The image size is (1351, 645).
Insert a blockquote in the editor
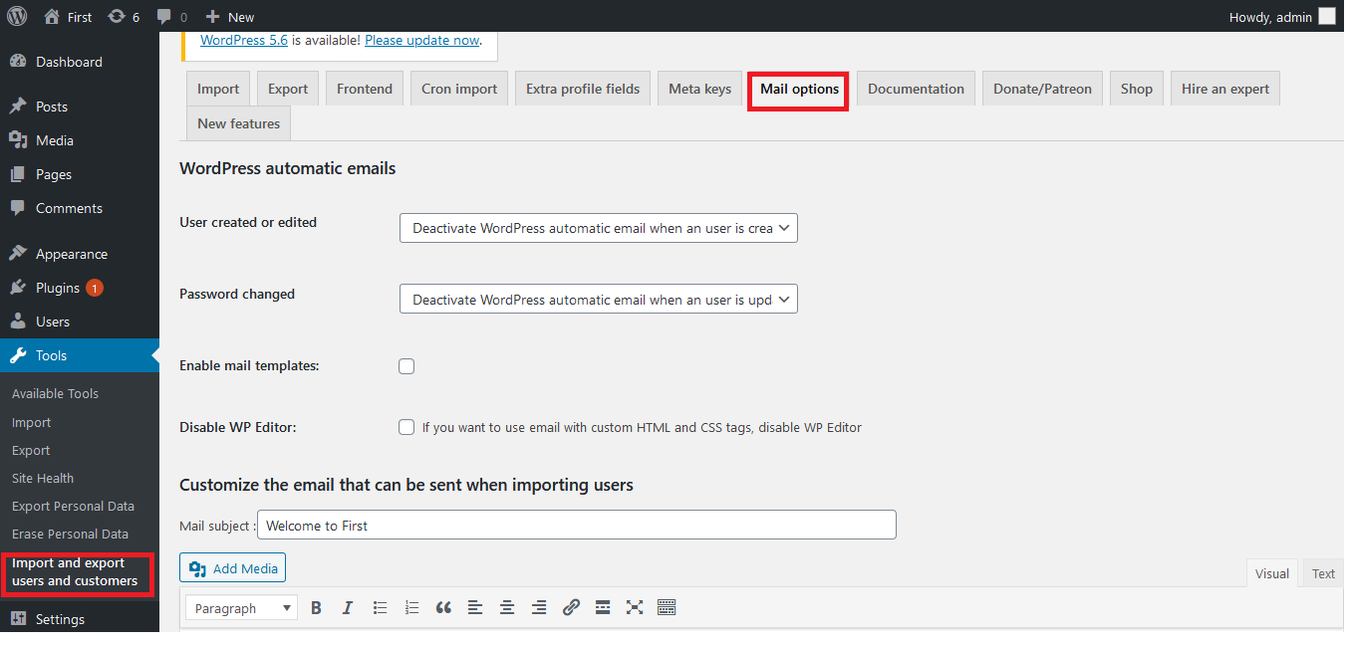pos(443,608)
